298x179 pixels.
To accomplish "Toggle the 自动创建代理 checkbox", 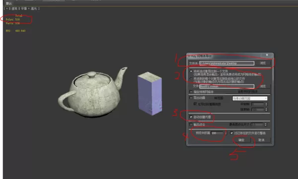I will 191,117.
